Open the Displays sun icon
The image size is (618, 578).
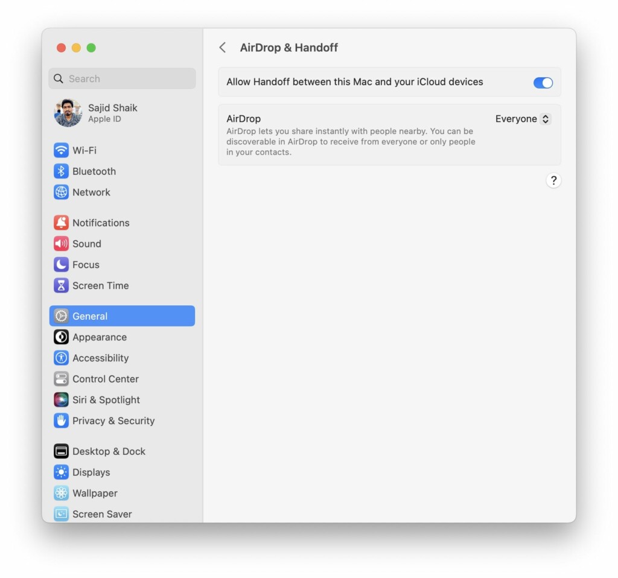(x=61, y=472)
